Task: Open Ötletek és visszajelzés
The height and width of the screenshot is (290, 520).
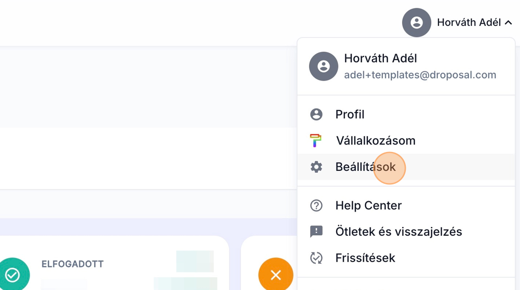Action: (x=398, y=232)
